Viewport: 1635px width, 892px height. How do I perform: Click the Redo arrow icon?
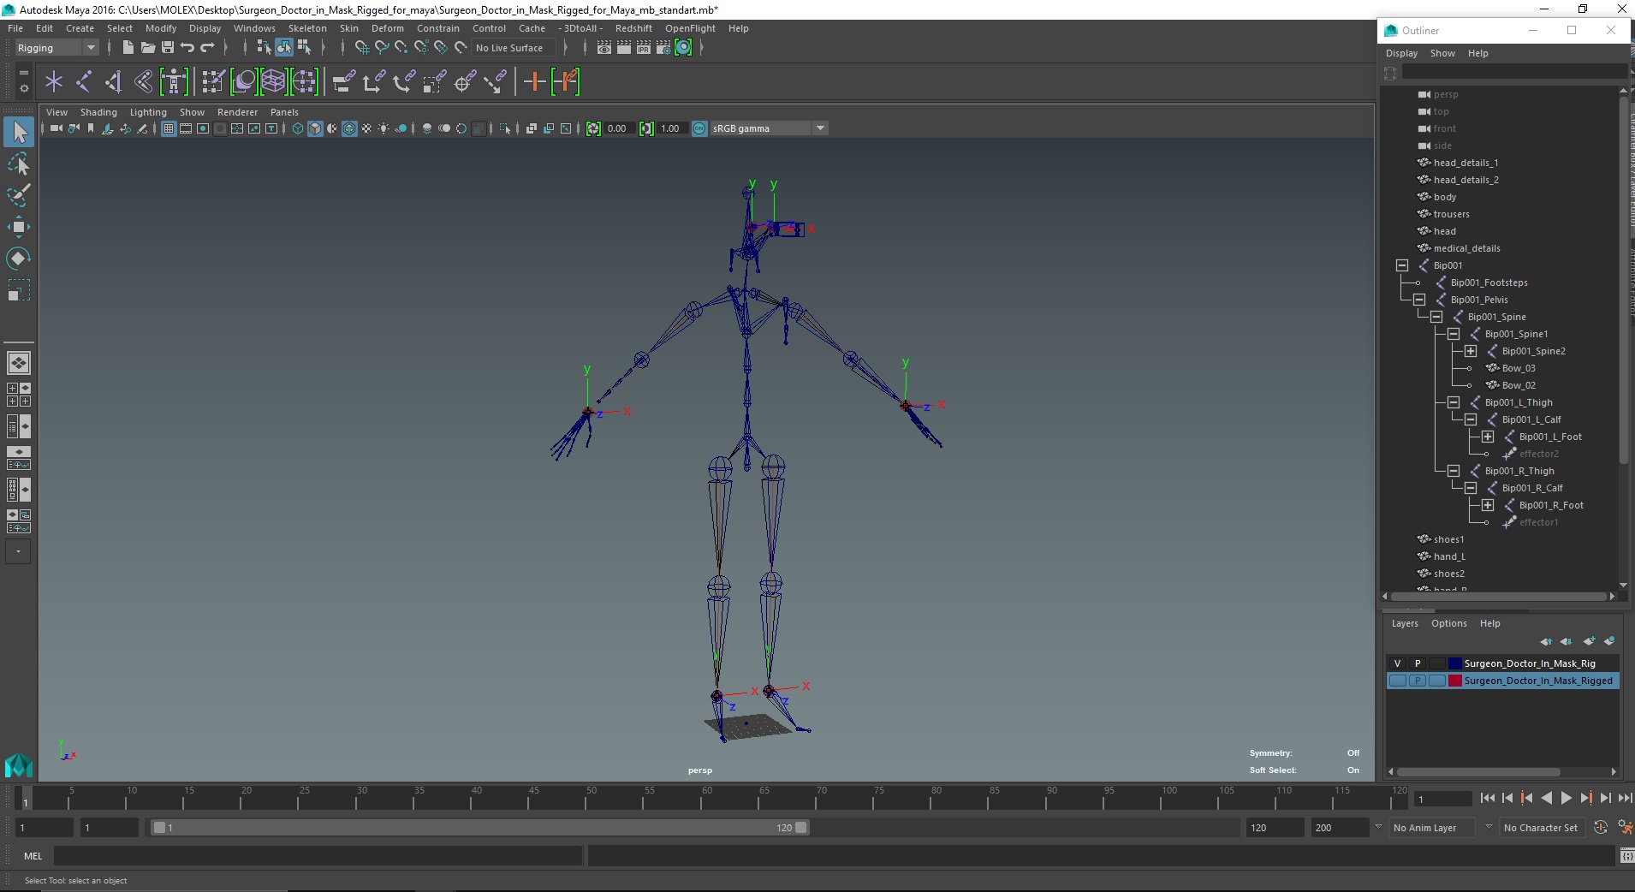point(206,47)
